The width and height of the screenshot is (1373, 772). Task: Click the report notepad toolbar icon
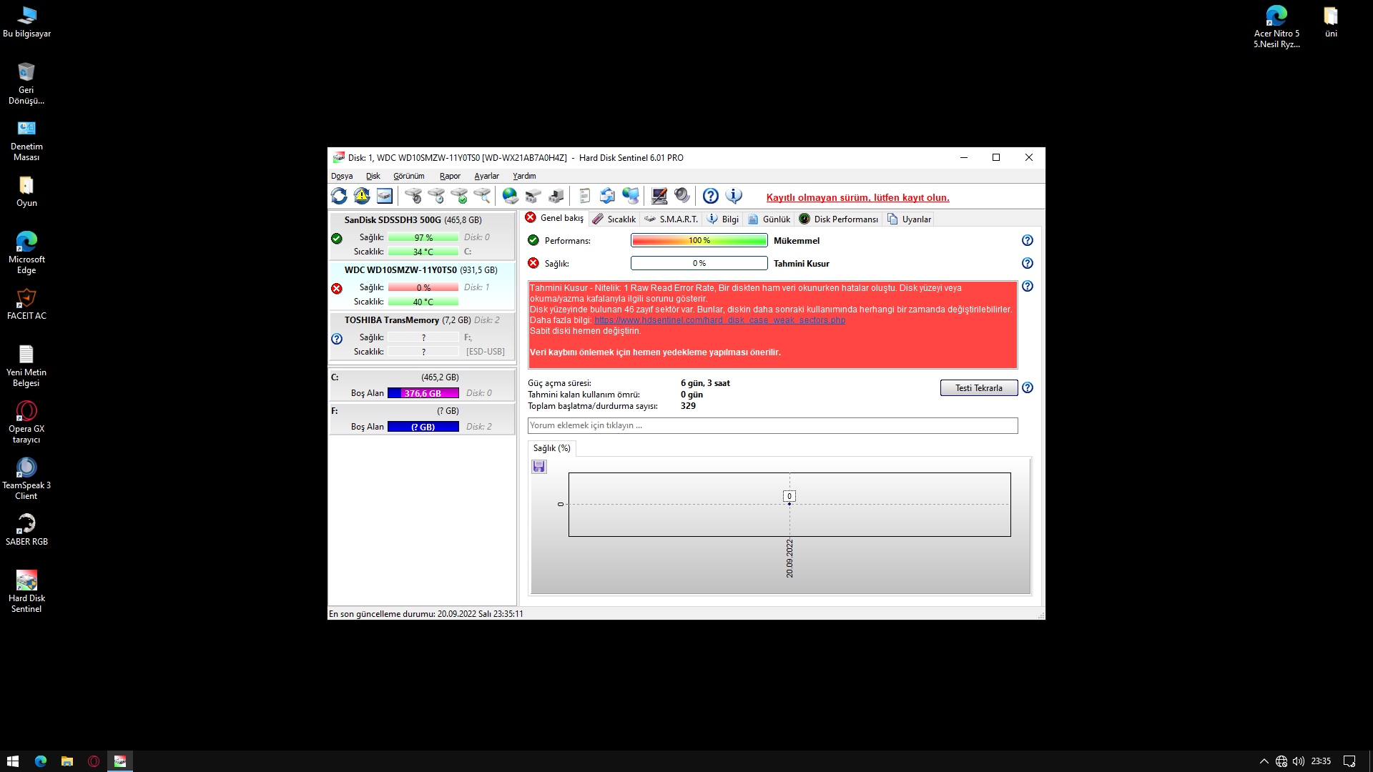(584, 196)
